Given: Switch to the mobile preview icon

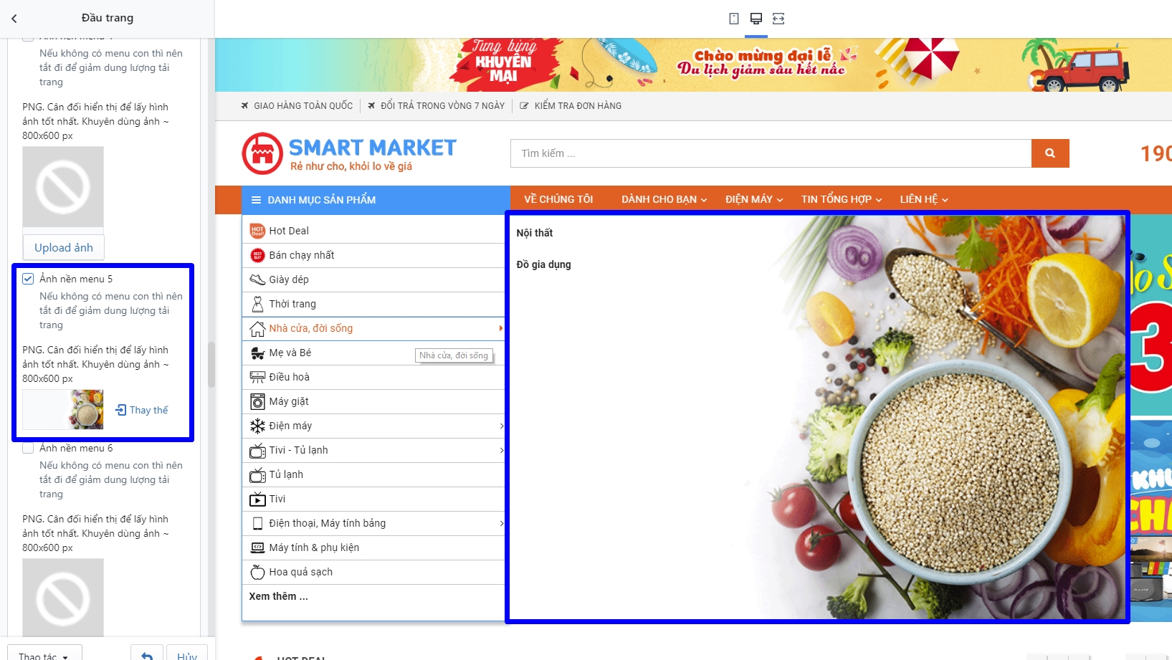Looking at the screenshot, I should (734, 19).
